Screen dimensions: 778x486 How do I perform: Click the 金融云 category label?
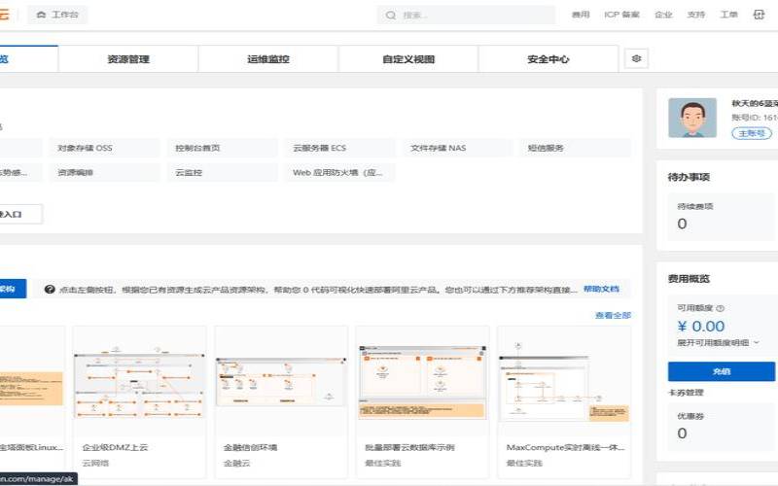[236, 464]
